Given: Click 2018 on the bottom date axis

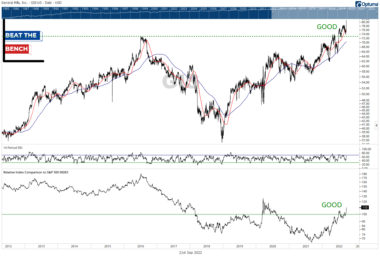Looking at the screenshot, I should (207, 246).
